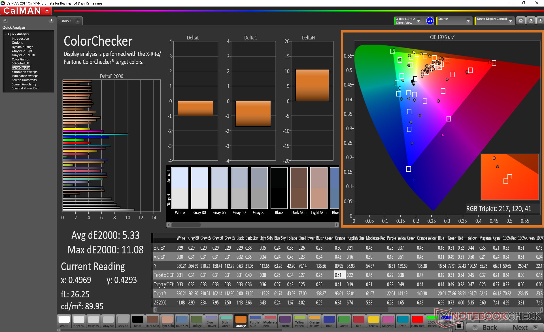Select the Light Skin patch swatch
This screenshot has width=544, height=332.
click(x=167, y=322)
